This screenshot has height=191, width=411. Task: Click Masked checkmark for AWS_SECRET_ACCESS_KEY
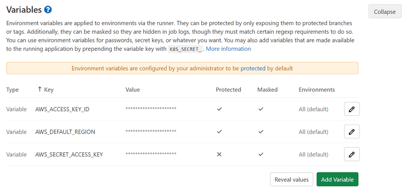[x=260, y=155]
